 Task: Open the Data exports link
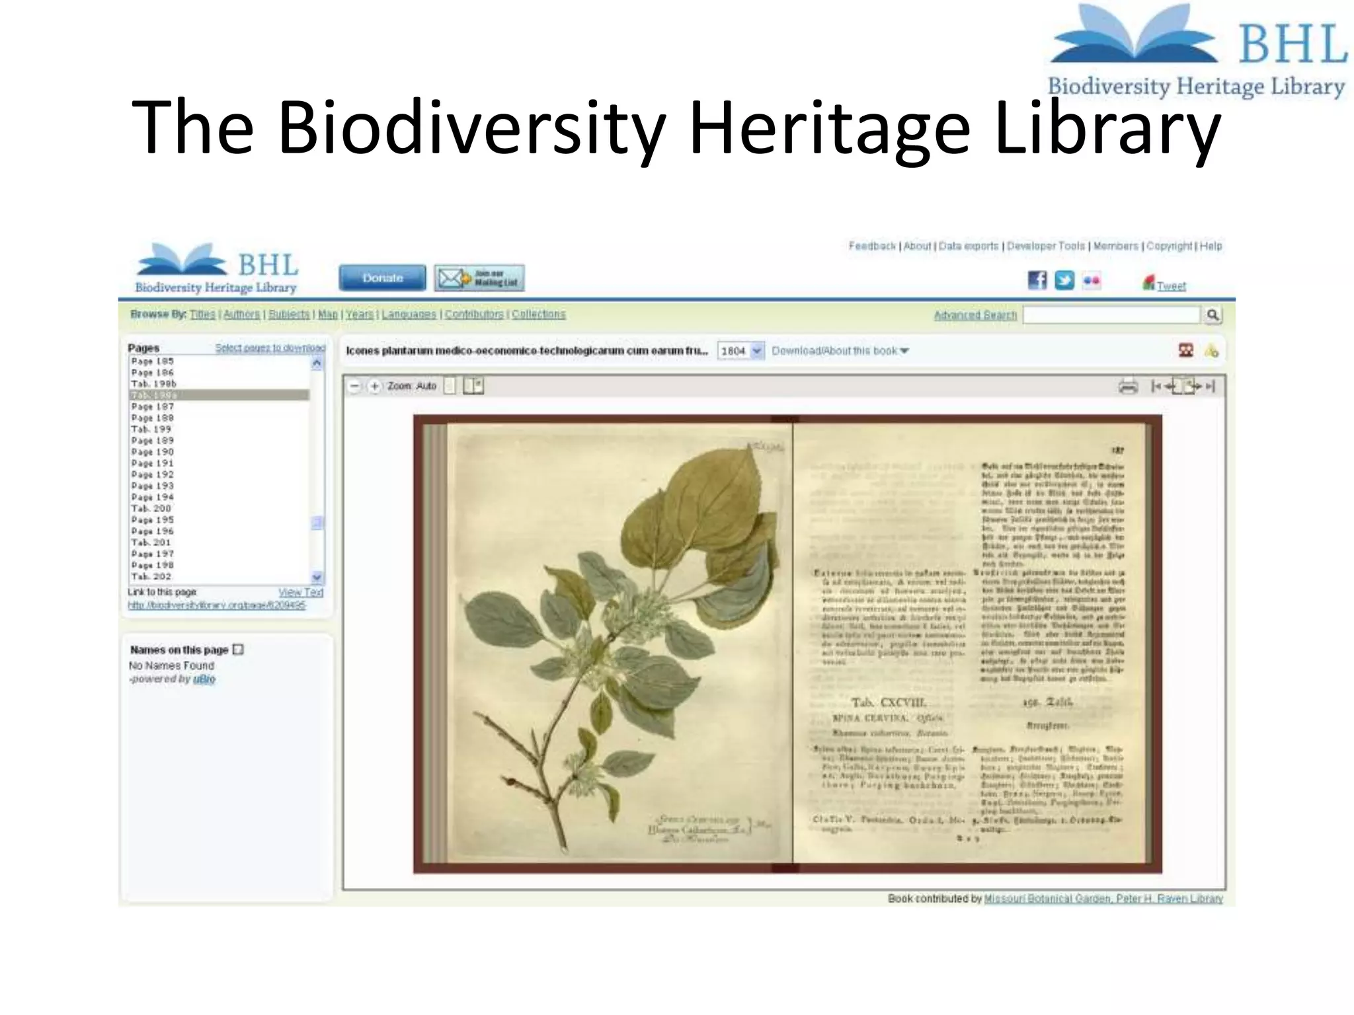pos(969,246)
